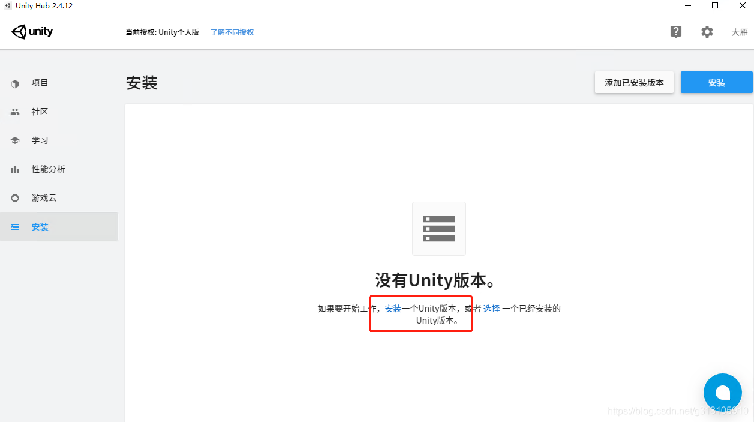Open the 项目 projects section
The image size is (754, 422).
click(x=59, y=83)
